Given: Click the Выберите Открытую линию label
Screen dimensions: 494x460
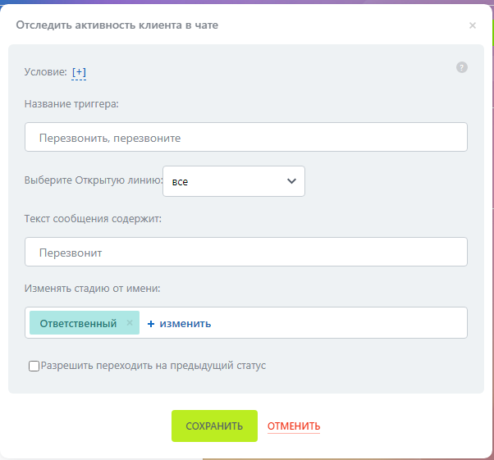Looking at the screenshot, I should (x=93, y=181).
